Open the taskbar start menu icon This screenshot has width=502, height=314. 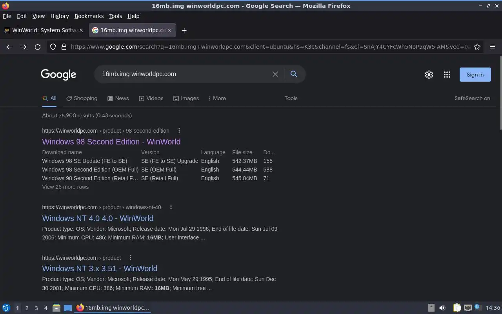(x=6, y=308)
